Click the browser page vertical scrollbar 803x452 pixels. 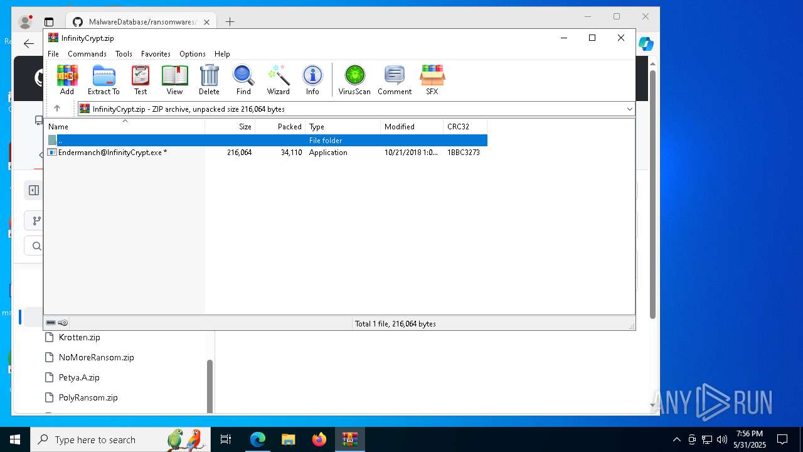[652, 194]
